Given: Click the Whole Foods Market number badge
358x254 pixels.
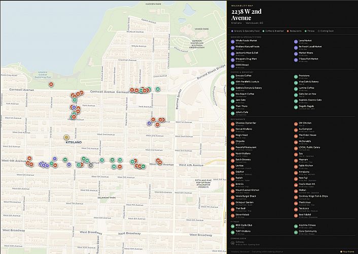Looking at the screenshot, I should tap(233, 41).
